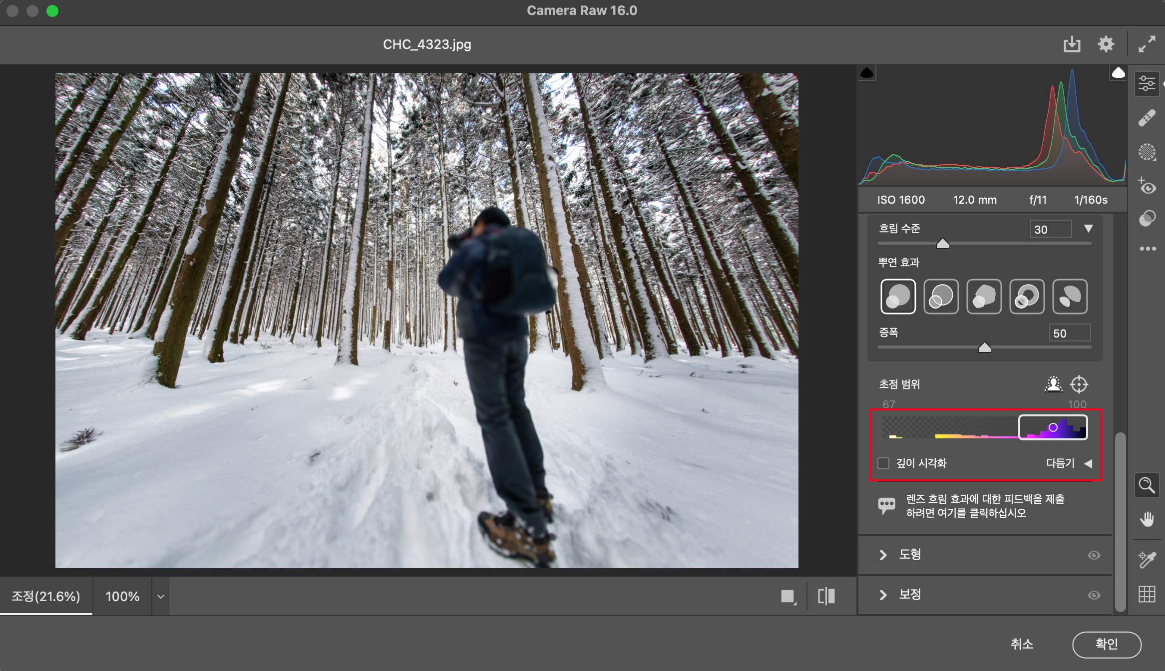This screenshot has width=1165, height=671.
Task: Open the zoom level dropdown arrow
Action: [x=161, y=597]
